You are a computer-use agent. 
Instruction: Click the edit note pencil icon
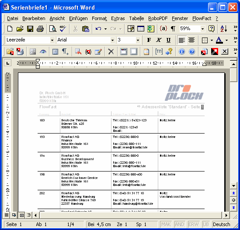coord(98,51)
